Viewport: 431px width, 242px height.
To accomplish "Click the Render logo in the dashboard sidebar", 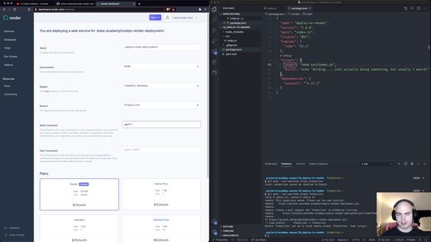I will click(12, 18).
